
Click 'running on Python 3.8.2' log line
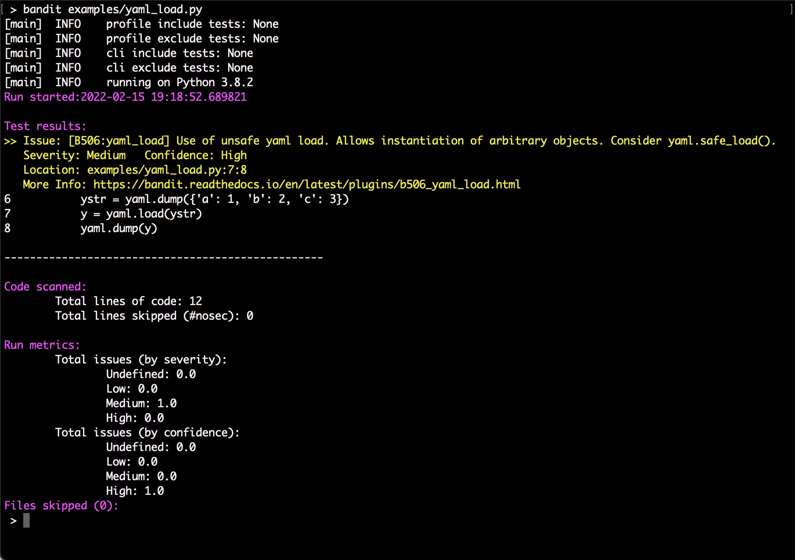coord(129,83)
